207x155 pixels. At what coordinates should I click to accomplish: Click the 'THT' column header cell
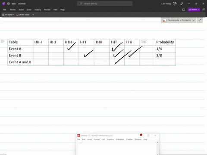coord(117,42)
